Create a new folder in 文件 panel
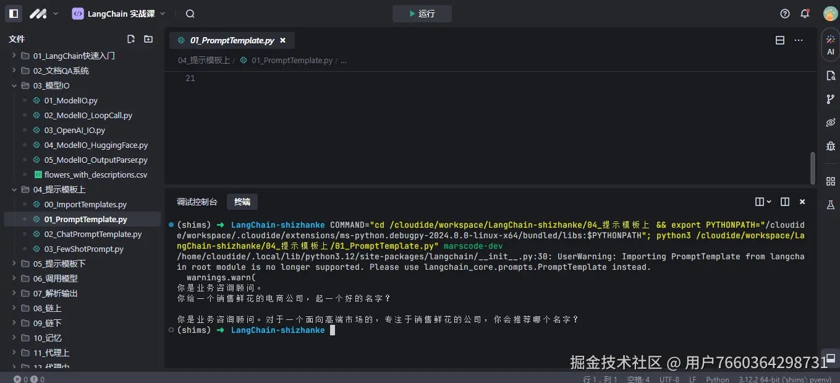The height and width of the screenshot is (383, 840). click(148, 38)
